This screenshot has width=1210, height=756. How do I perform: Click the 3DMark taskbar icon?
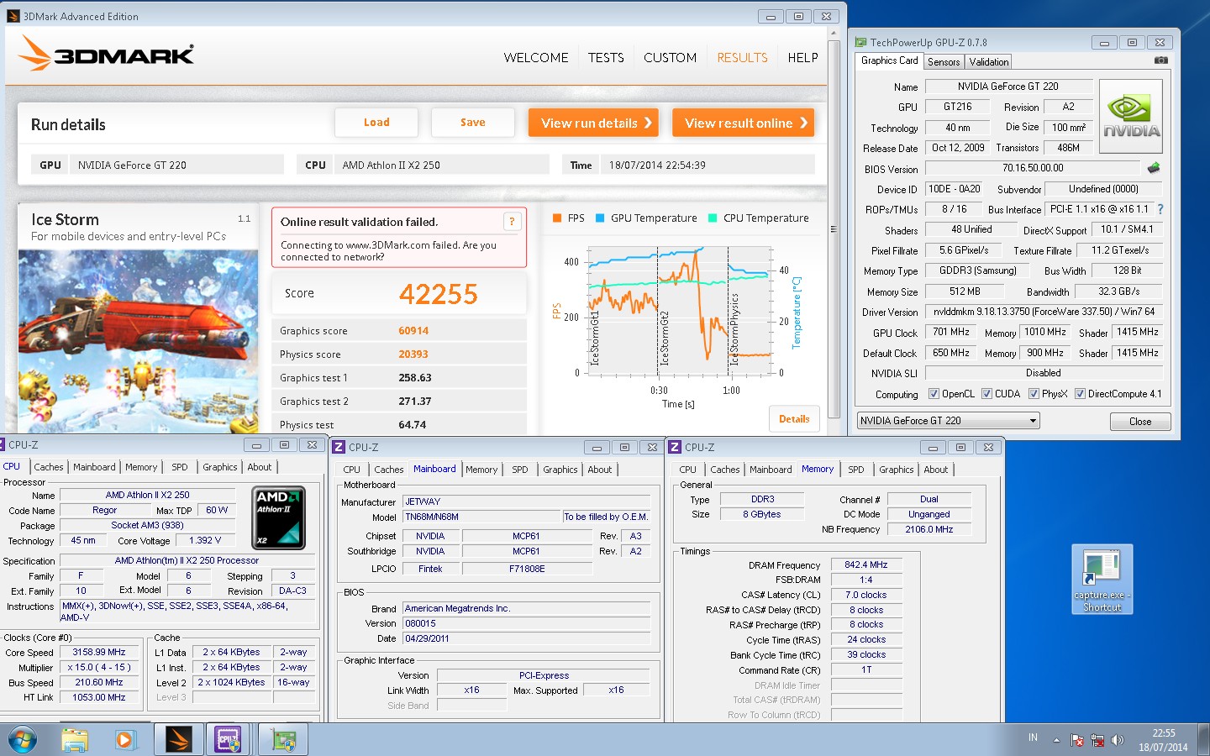(x=178, y=740)
